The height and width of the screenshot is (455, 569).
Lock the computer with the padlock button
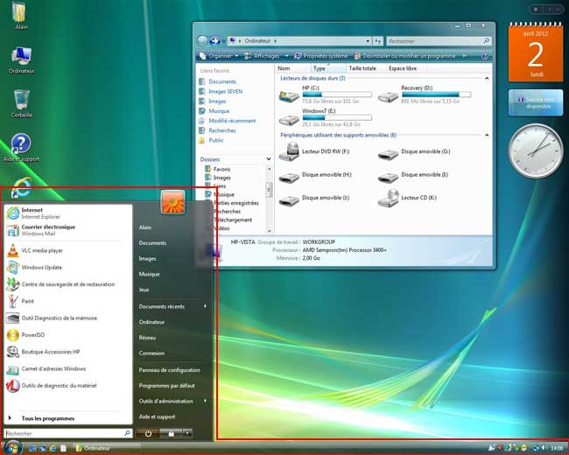pos(171,433)
